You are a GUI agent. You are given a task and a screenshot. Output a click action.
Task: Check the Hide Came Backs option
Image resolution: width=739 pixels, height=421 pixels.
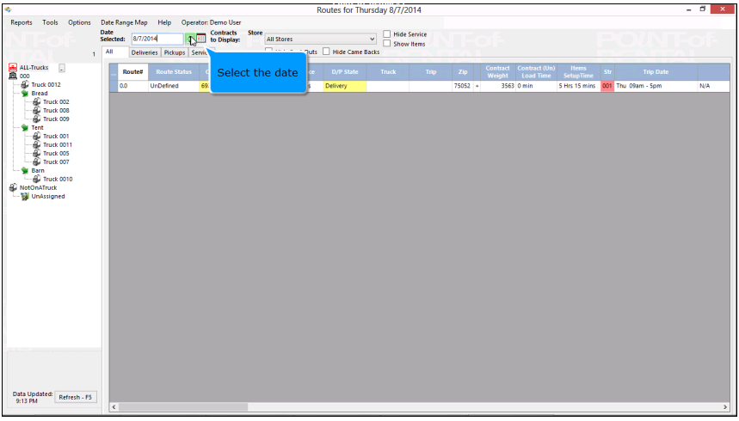(x=327, y=52)
